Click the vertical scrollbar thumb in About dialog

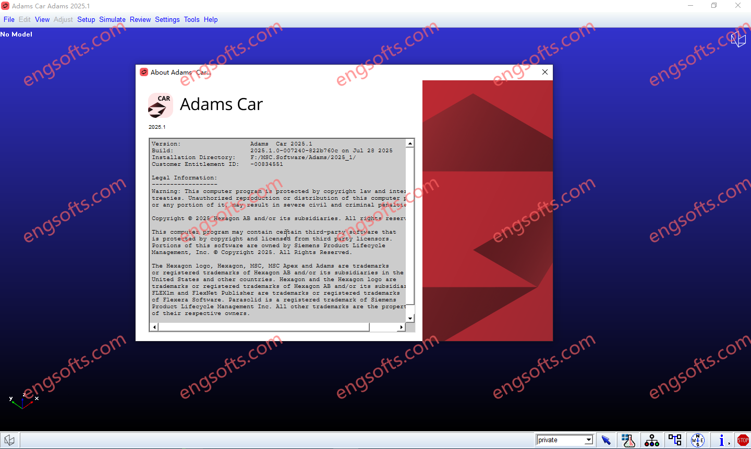(410, 226)
